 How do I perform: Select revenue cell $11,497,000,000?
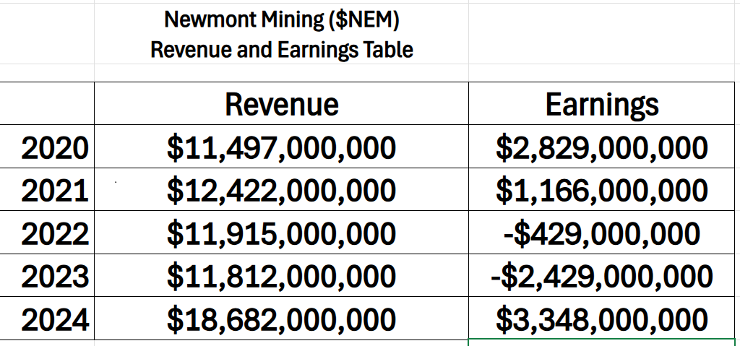(281, 147)
